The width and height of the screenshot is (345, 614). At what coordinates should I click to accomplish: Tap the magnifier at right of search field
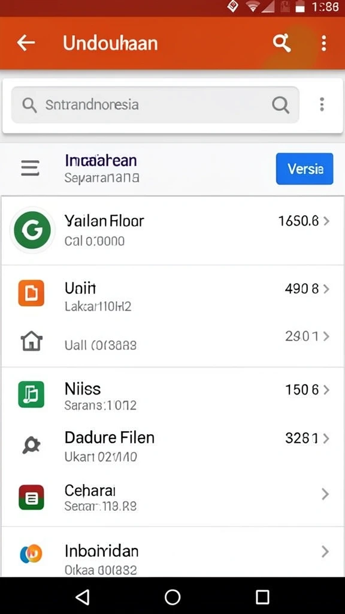(280, 104)
